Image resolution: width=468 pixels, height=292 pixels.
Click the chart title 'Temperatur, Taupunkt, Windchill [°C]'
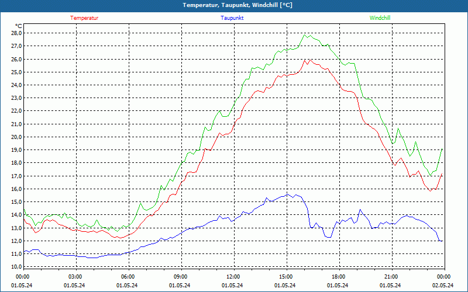click(x=238, y=5)
